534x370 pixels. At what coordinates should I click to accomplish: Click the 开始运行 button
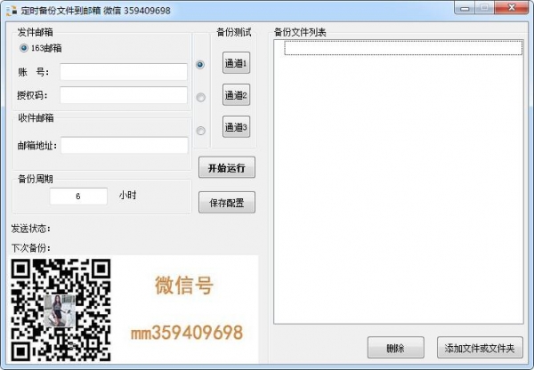point(227,167)
